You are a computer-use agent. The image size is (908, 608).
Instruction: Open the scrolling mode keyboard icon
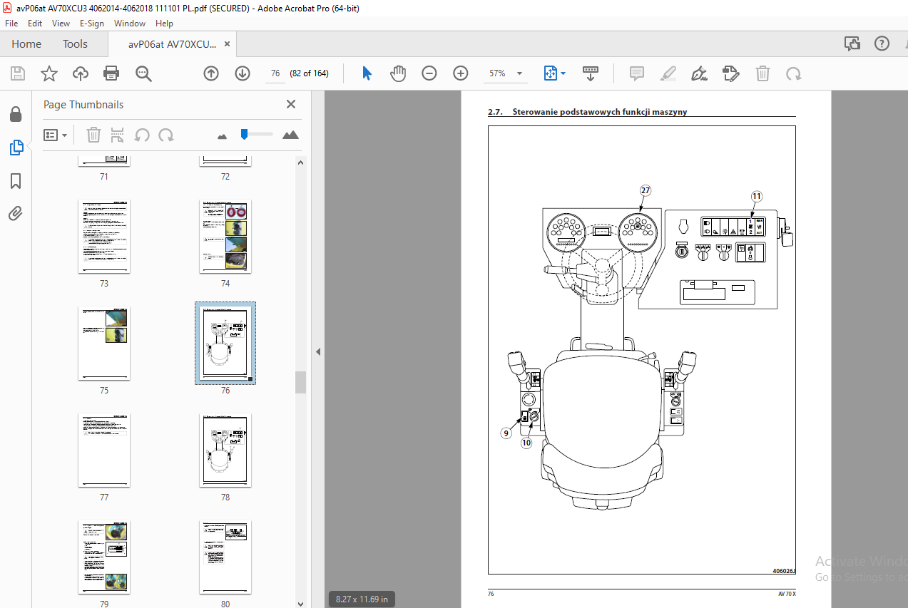(591, 73)
